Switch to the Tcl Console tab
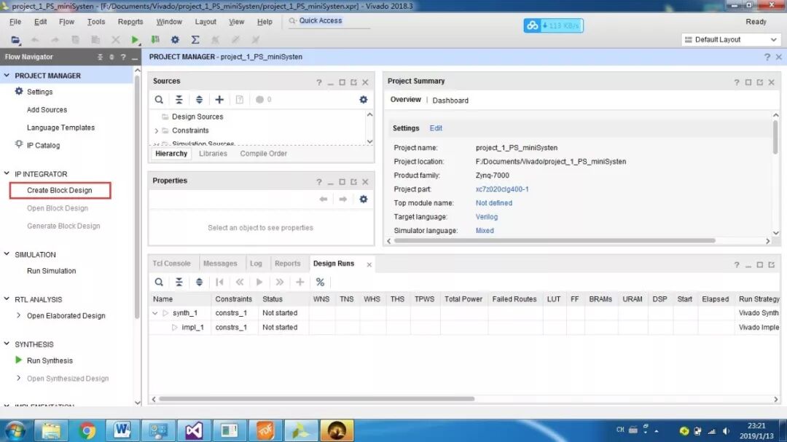 pos(171,264)
